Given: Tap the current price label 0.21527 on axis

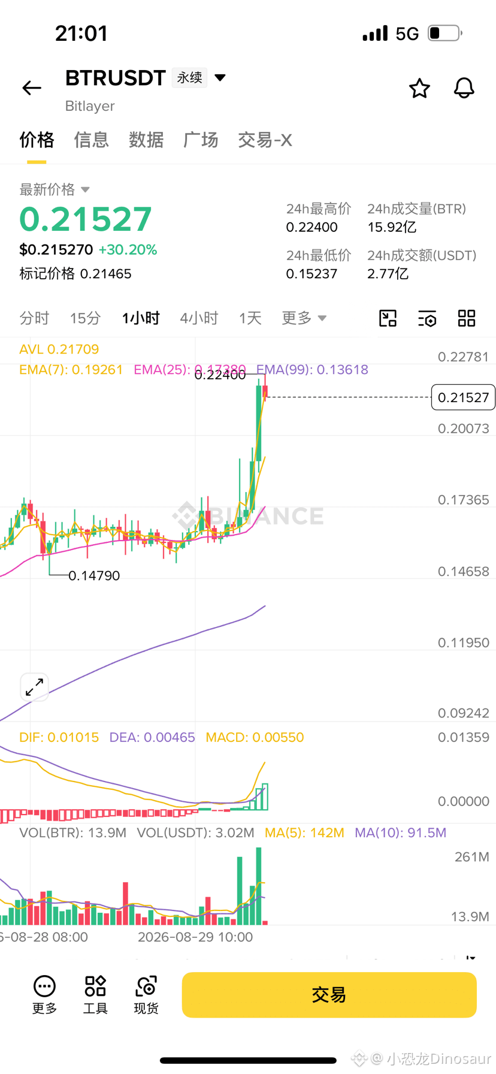Looking at the screenshot, I should (x=463, y=397).
